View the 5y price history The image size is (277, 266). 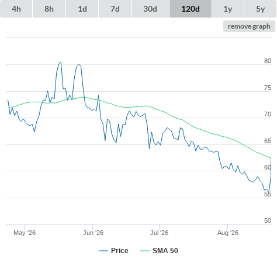(261, 9)
